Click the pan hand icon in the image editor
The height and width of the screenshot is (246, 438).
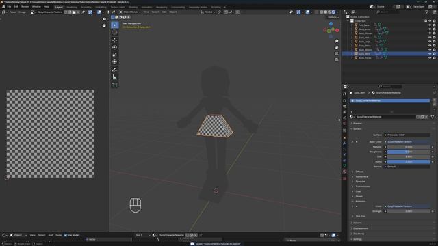104,26
